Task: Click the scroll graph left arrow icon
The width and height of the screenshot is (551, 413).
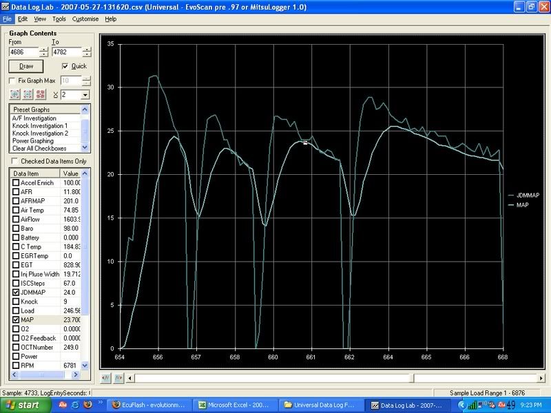Action: point(105,378)
